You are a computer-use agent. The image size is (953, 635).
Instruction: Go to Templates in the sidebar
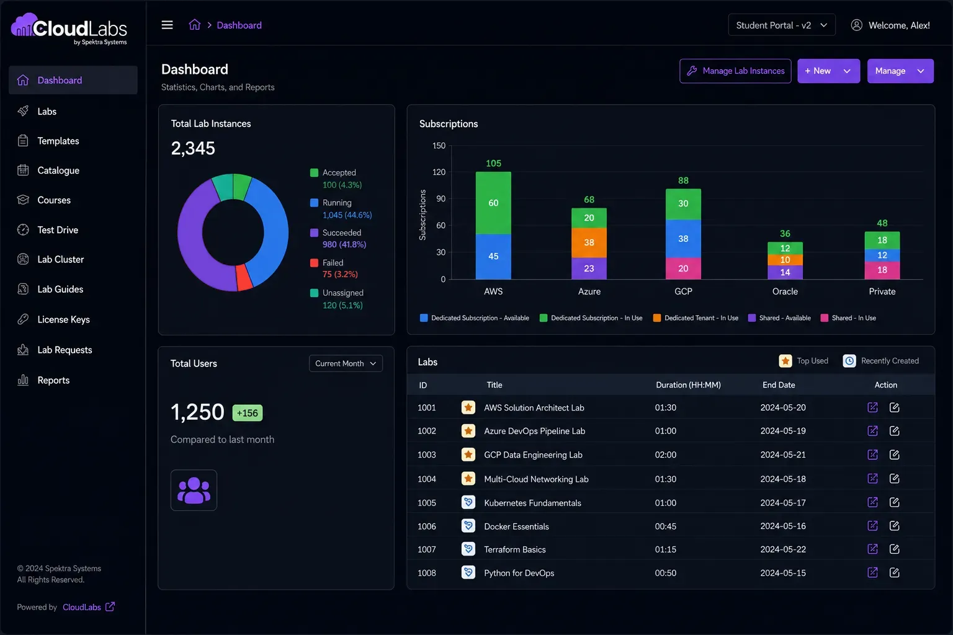(x=73, y=141)
